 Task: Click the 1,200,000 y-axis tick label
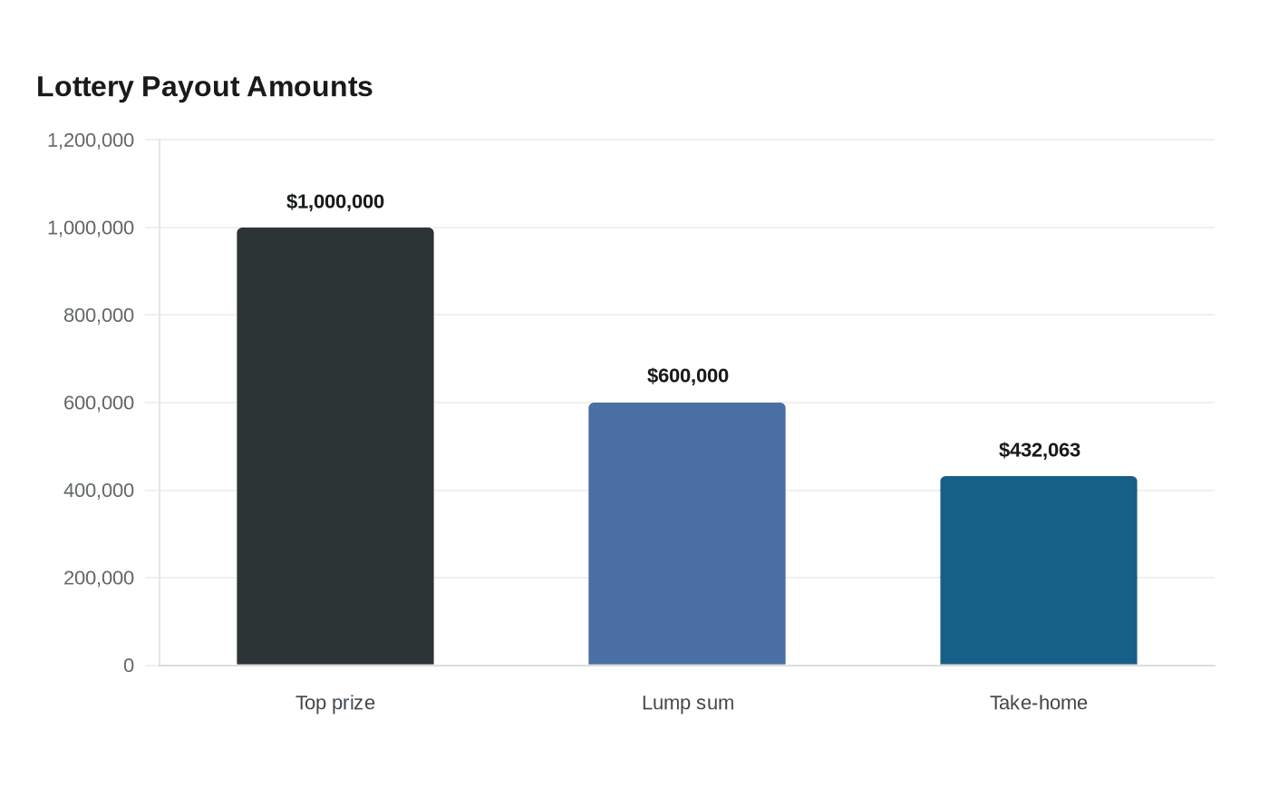[x=91, y=140]
